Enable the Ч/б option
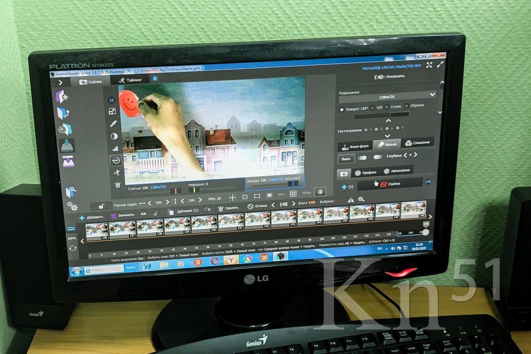 point(373,108)
